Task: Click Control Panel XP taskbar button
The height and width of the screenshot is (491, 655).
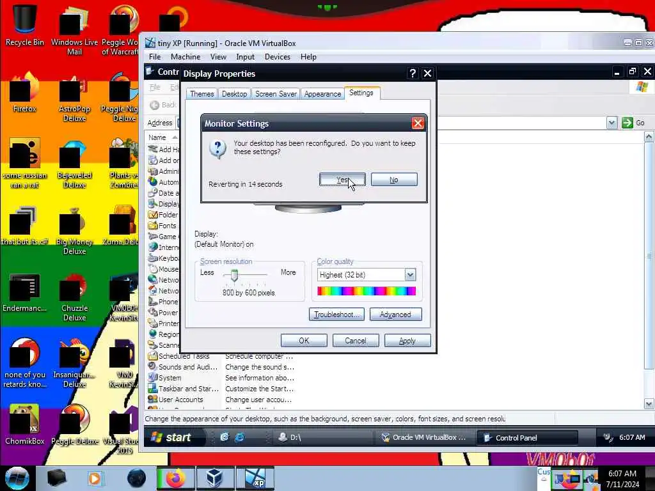Action: click(527, 437)
